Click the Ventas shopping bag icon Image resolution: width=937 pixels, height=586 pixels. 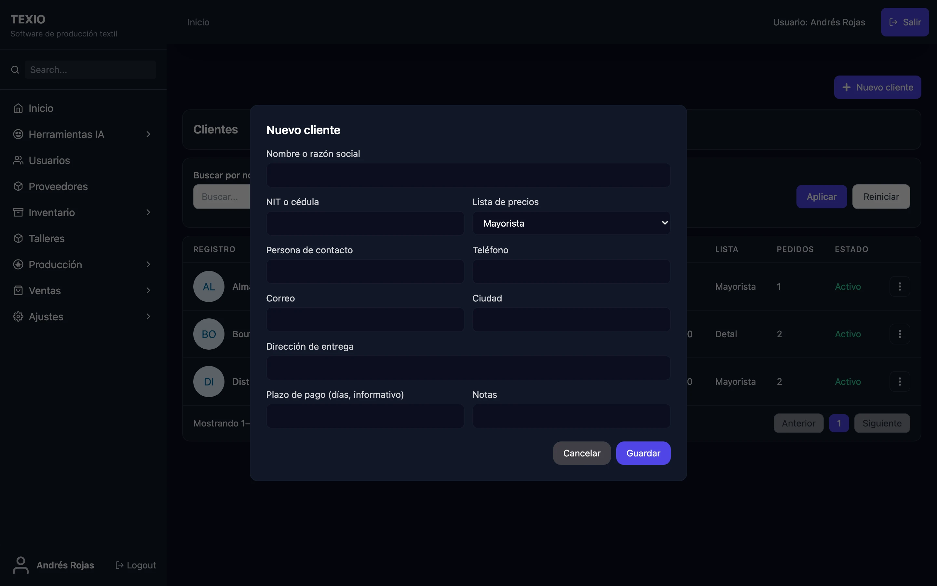point(18,290)
